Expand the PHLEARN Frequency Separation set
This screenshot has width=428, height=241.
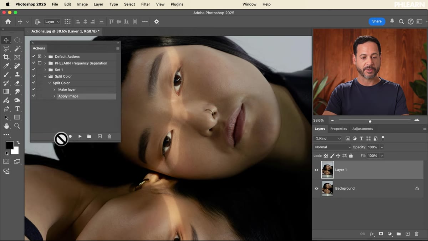point(45,63)
